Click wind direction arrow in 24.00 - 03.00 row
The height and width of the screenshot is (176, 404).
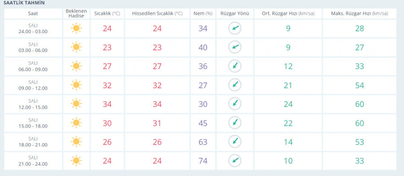tap(235, 28)
